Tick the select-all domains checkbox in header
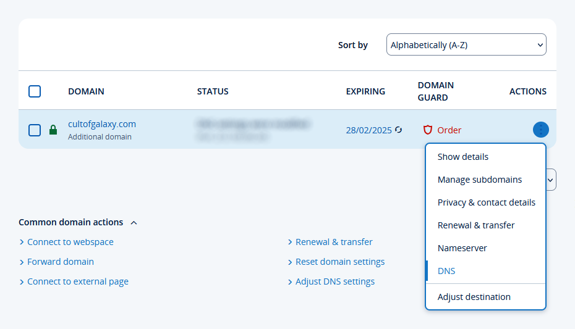Viewport: 575px width, 329px height. click(x=35, y=91)
